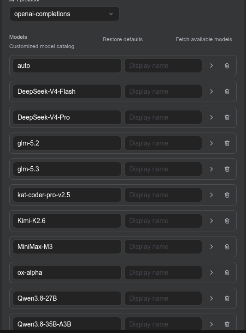Delete the Kimi-K2.6 model entry
246x333 pixels.
point(227,221)
